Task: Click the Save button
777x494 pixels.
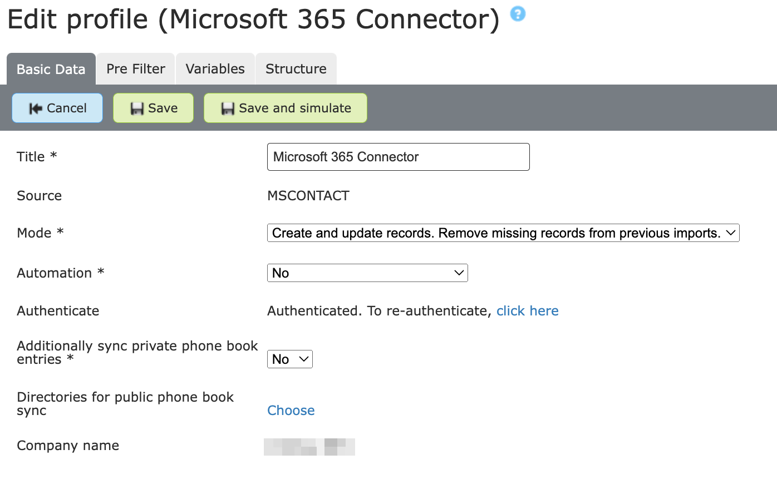Action: click(153, 108)
